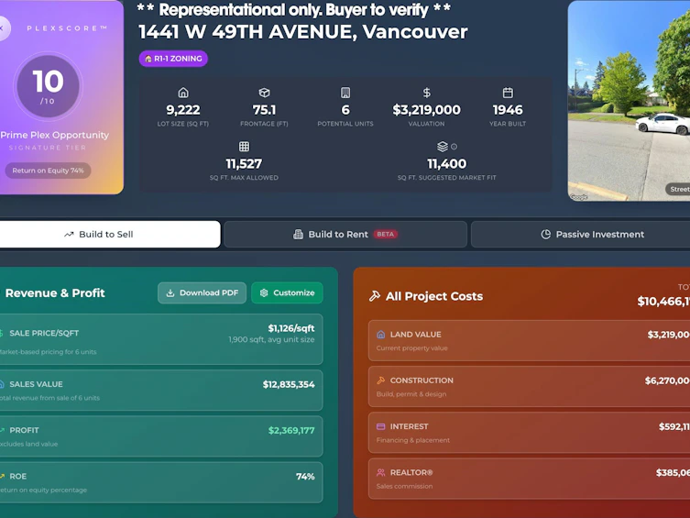Click the Land Value home icon
The image size is (690, 518).
381,335
